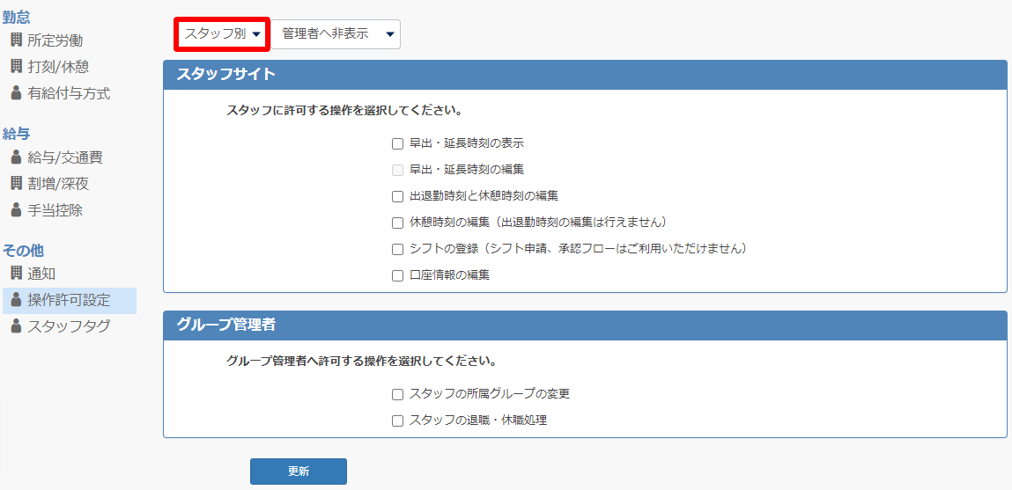
Task: Tick the 口座情報の編集 checkbox
Action: [397, 276]
